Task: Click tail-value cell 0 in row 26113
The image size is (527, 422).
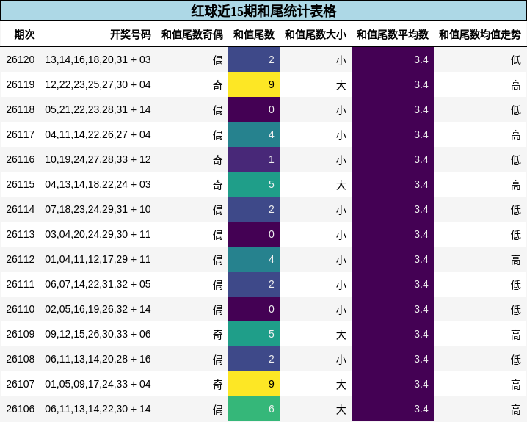Action: pos(254,234)
